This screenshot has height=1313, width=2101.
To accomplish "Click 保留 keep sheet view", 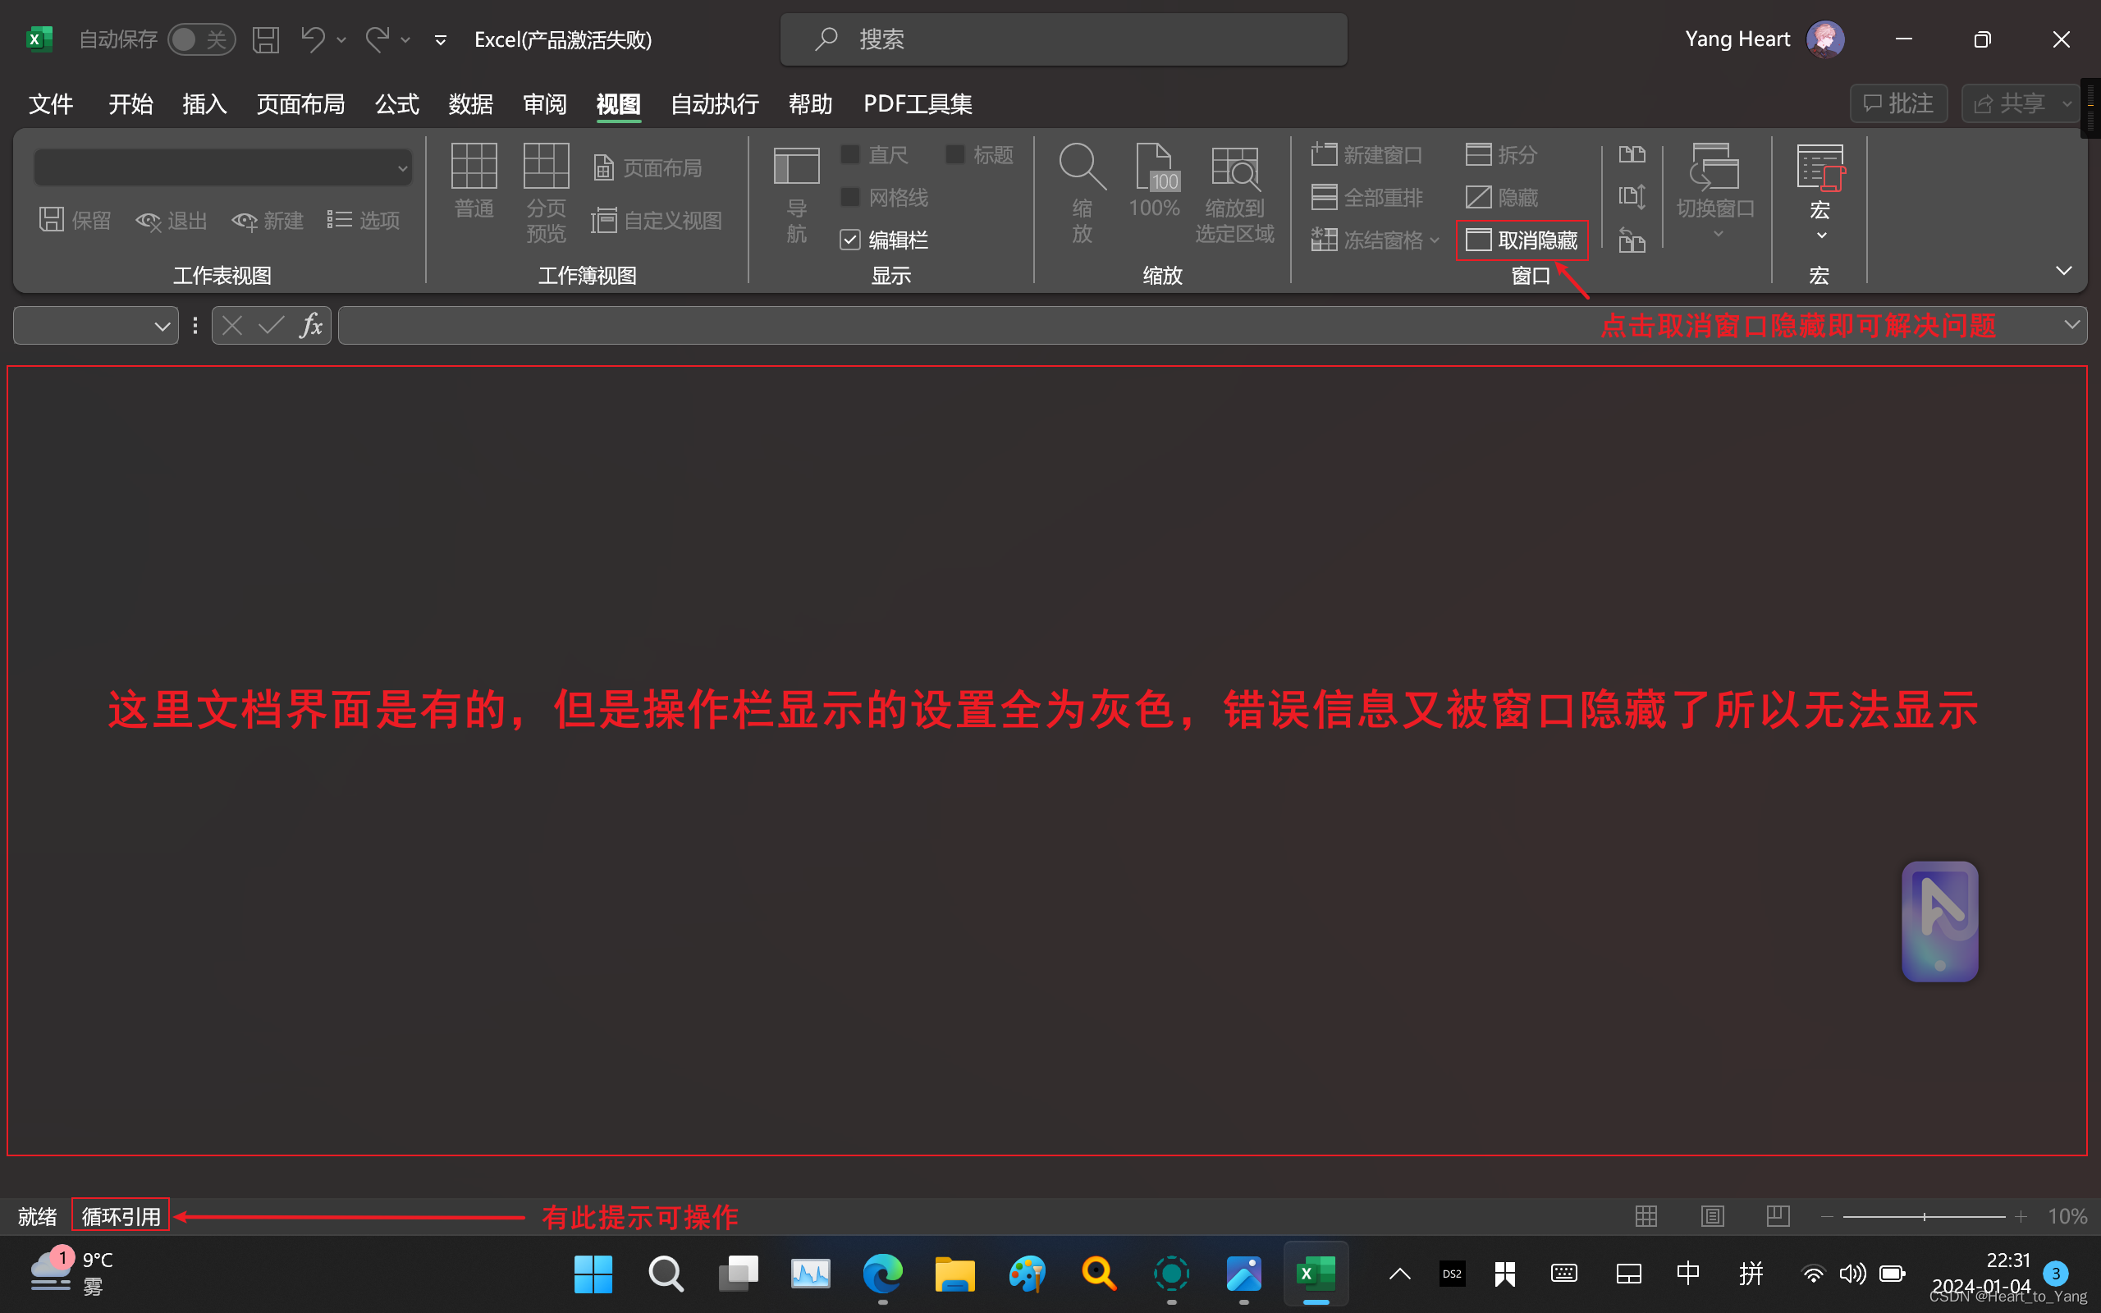I will tap(76, 220).
